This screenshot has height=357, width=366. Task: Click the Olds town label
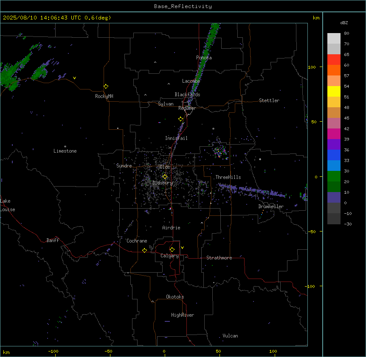coord(165,167)
